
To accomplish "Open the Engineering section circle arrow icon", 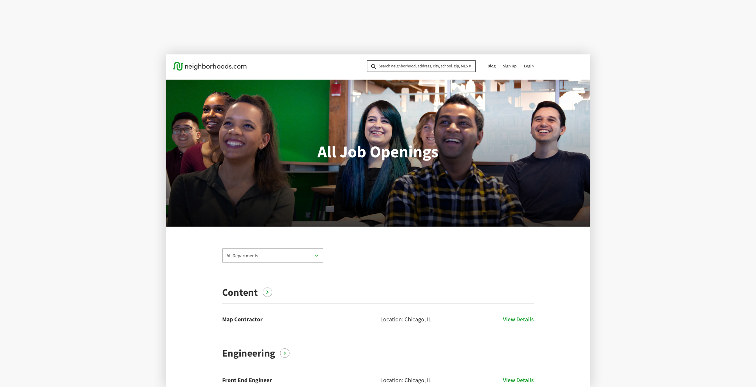I will (284, 353).
